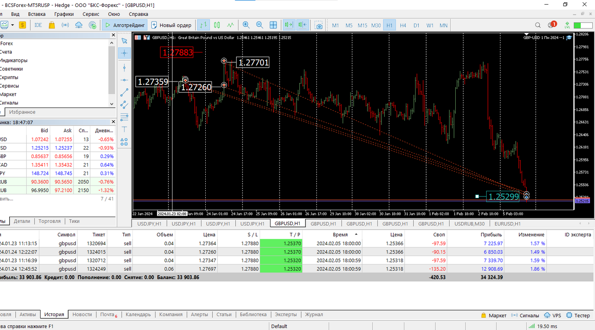Open the Справка menu
This screenshot has width=595, height=330.
tap(138, 14)
